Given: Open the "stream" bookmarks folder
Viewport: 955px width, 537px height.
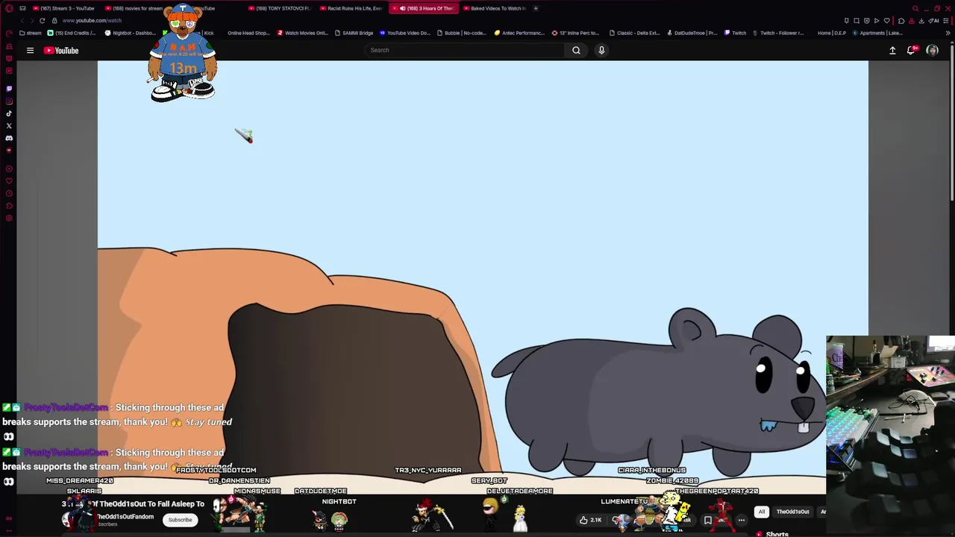Looking at the screenshot, I should coord(31,33).
